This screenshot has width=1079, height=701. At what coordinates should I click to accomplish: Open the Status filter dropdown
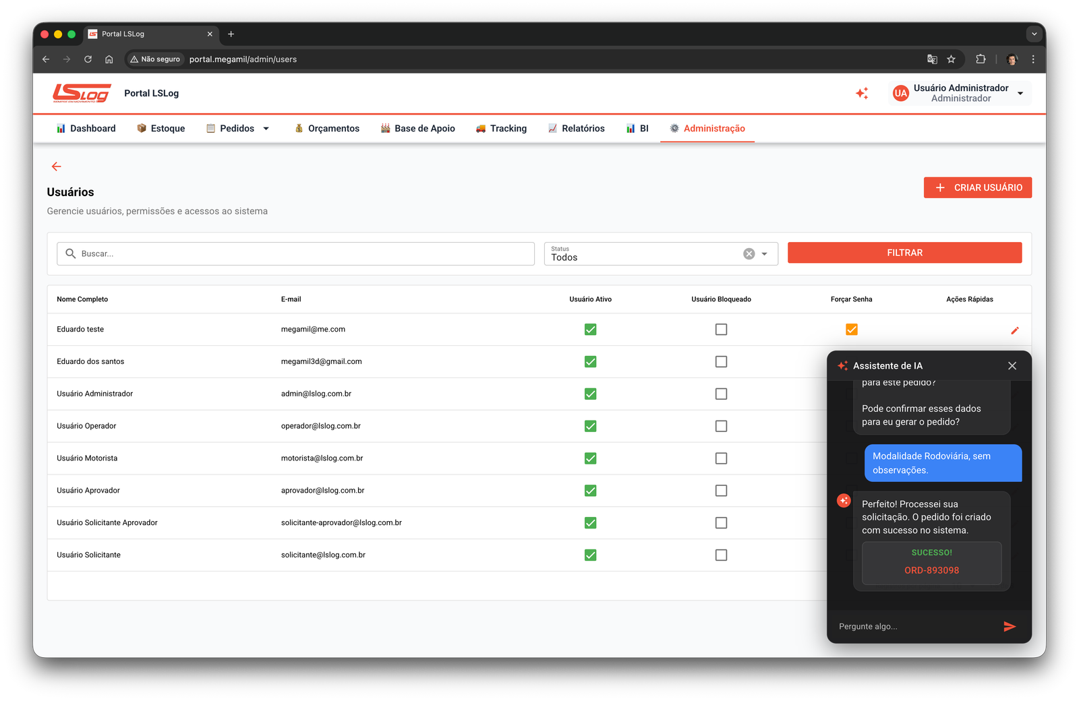click(765, 254)
